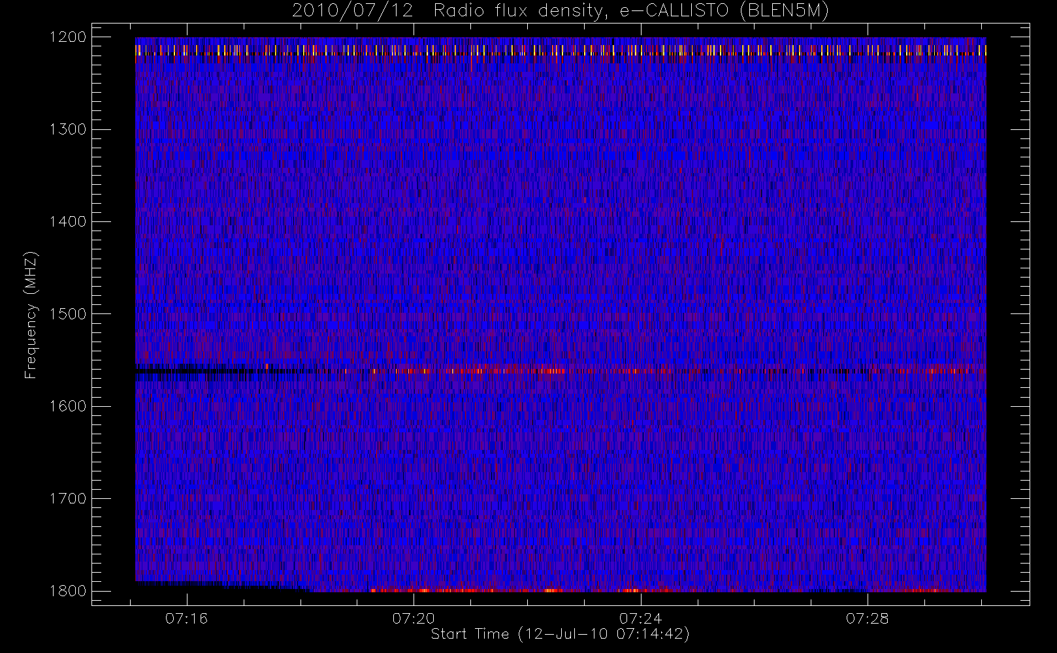Click the 07:28 time tick label
The image size is (1057, 653).
click(x=868, y=618)
